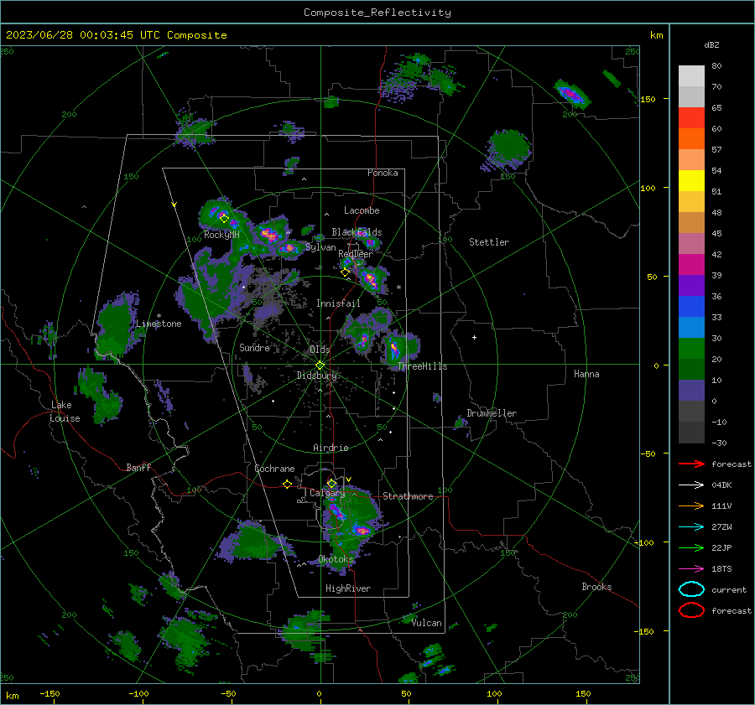755x705 pixels.
Task: Click the Strathmore city label
Action: click(408, 496)
